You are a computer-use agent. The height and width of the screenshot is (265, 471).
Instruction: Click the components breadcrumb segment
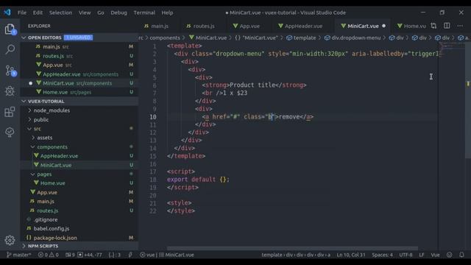pyautogui.click(x=165, y=38)
